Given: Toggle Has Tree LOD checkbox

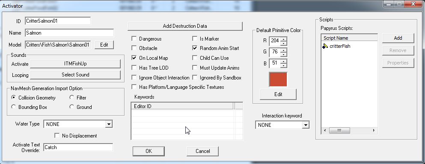Looking at the screenshot, I should [134, 67].
